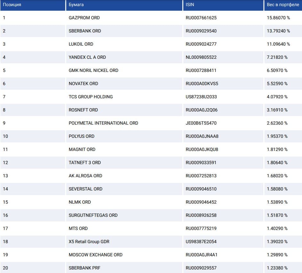Click ISIN RU000A0JR4A1
The image size is (302, 273).
pos(201,255)
